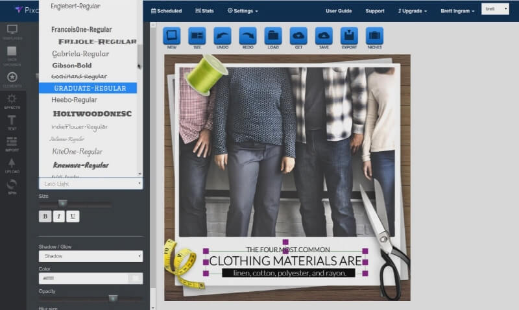Click the text Size slider handle
Screen dimensions: 519x310
[x=62, y=203]
